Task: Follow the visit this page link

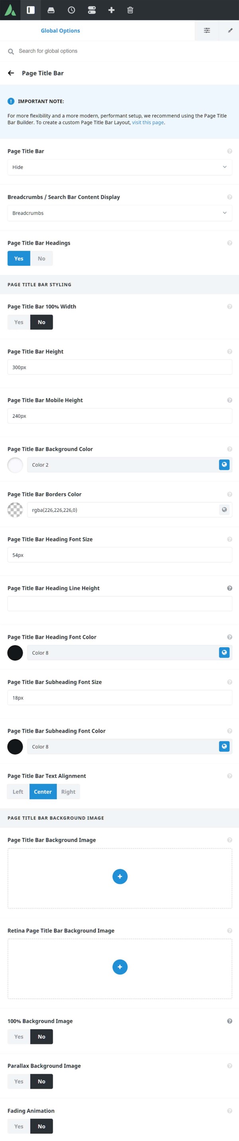Action: click(x=148, y=123)
